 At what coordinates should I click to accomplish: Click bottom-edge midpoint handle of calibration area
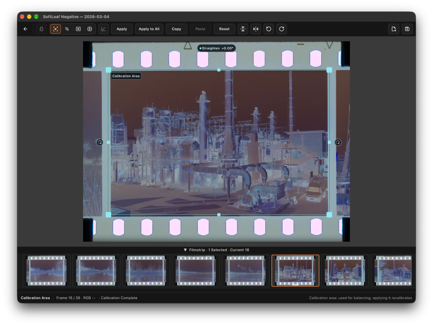pos(219,215)
